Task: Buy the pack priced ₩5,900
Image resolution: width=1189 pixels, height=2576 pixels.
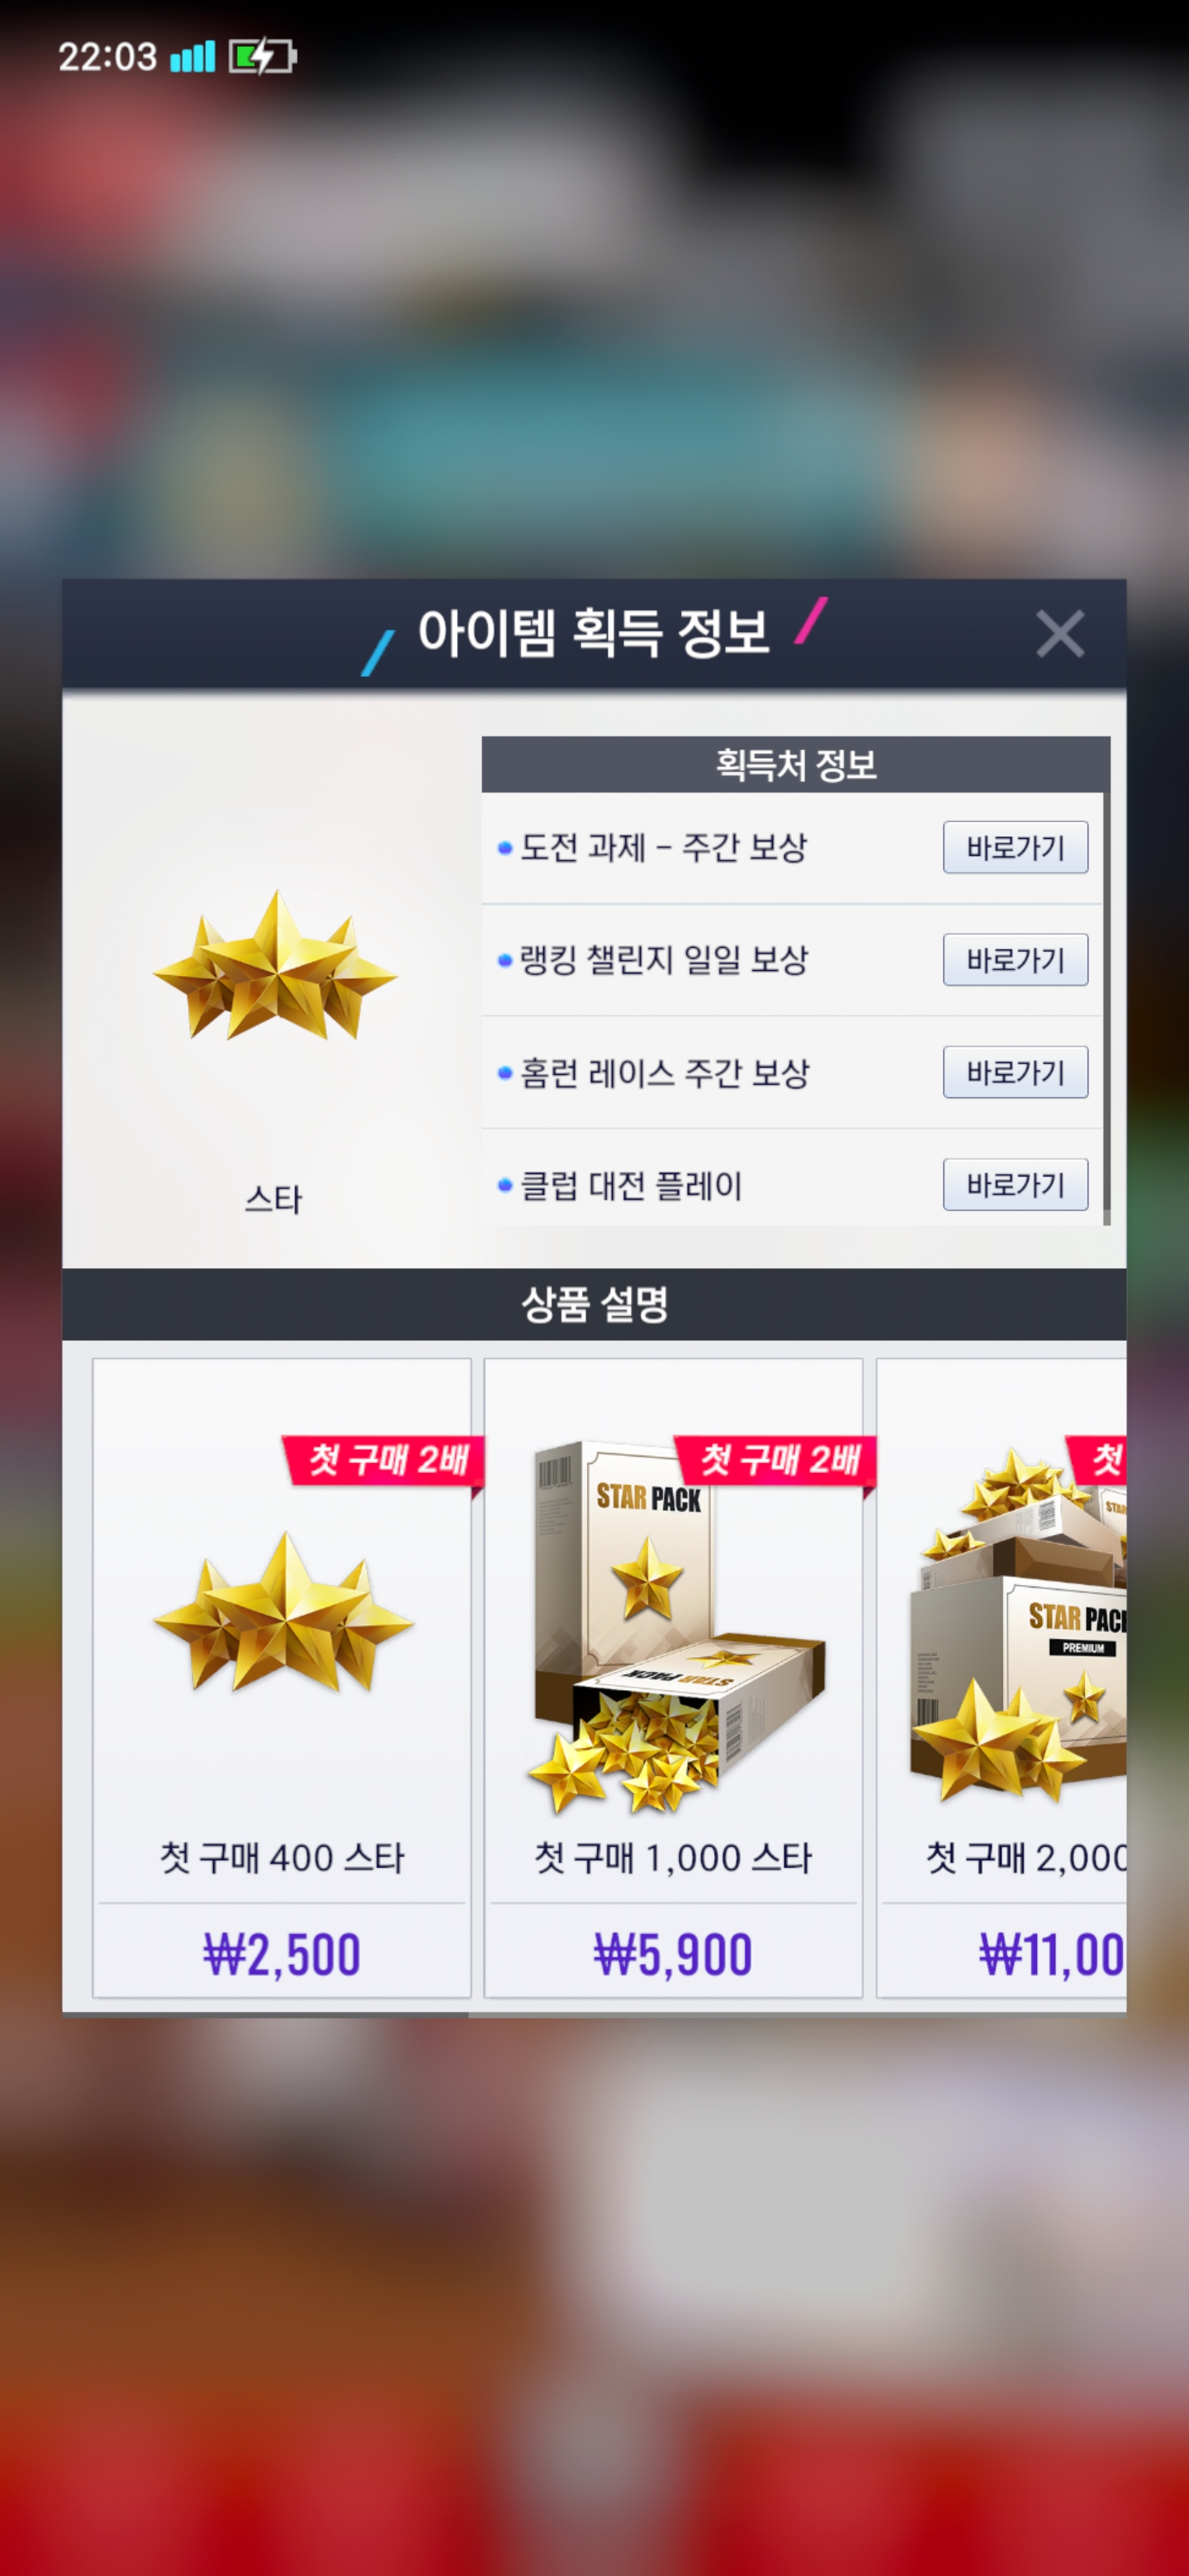Action: (673, 1954)
